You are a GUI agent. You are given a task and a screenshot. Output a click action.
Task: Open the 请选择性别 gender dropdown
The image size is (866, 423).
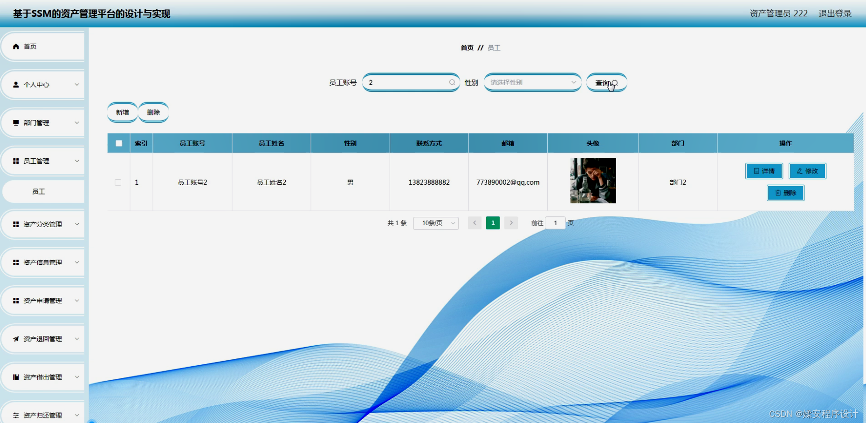tap(531, 82)
